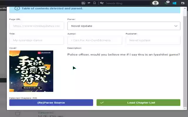Click the Author input field

tap(95, 40)
